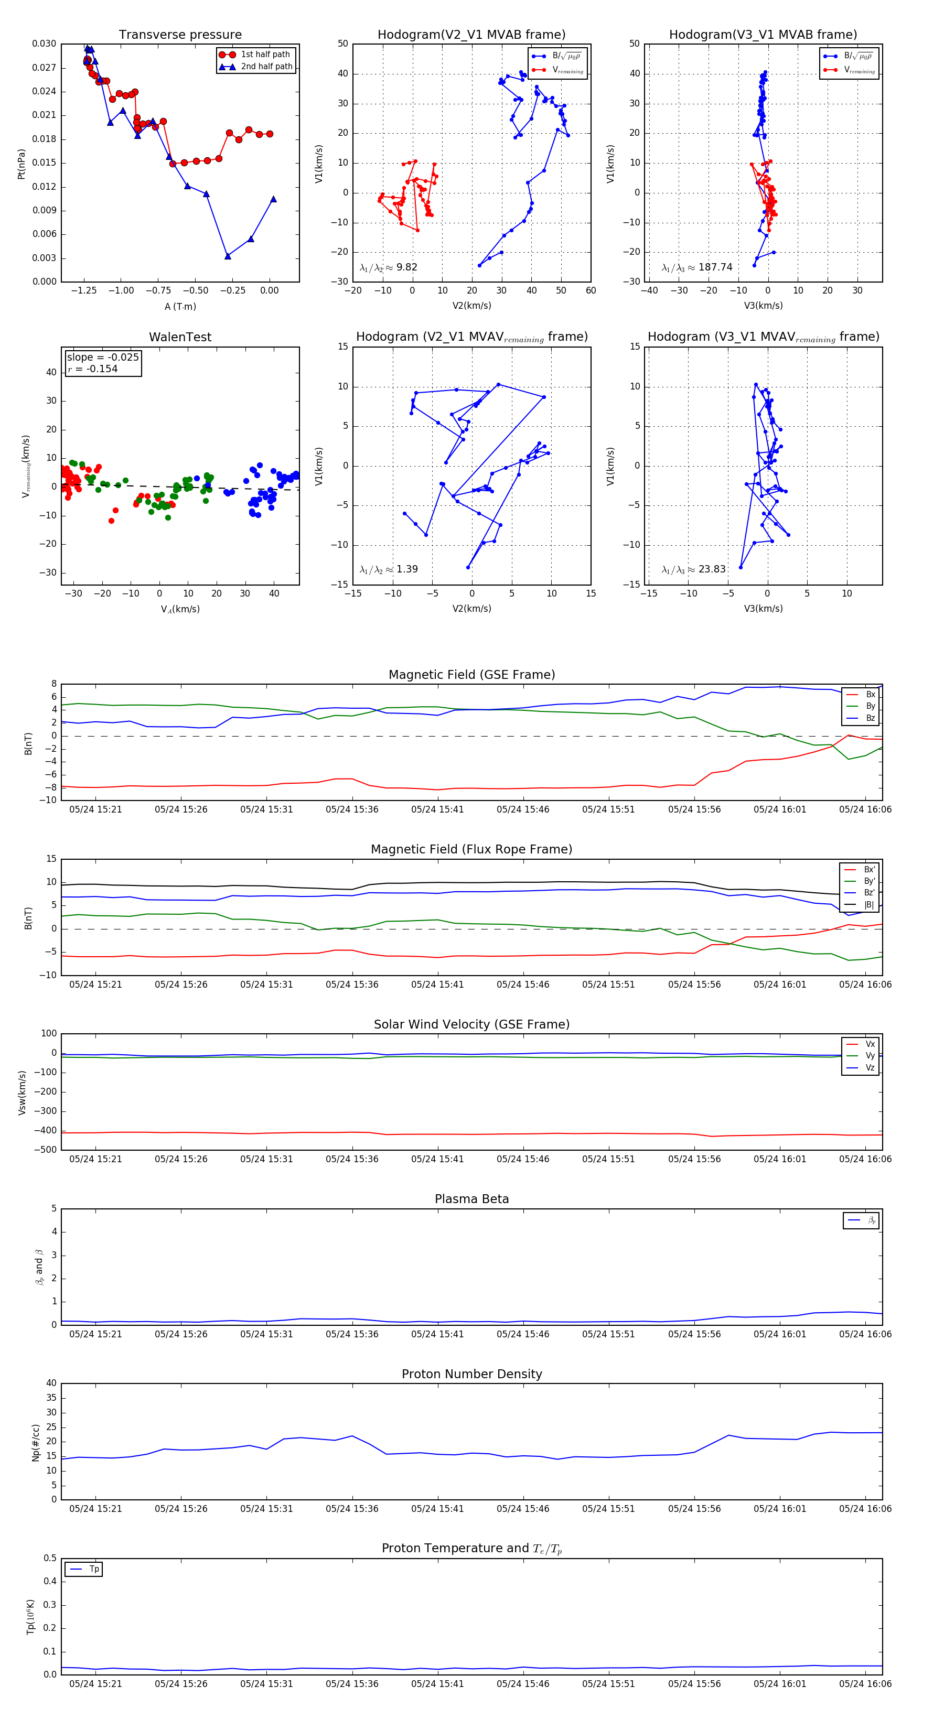Click '05/24 15:41' tick in GSE magnetic field panel
This screenshot has width=944, height=1730.
(x=437, y=810)
